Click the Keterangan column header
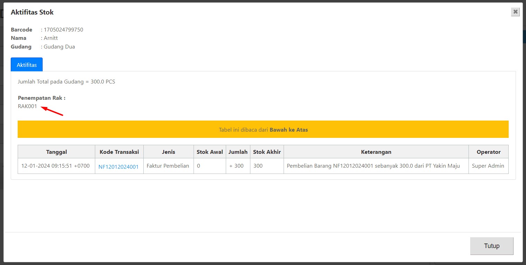This screenshot has width=526, height=265. pyautogui.click(x=376, y=152)
